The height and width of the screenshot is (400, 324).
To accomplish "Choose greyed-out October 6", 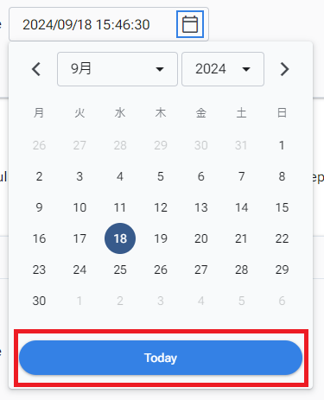I will [x=282, y=301].
